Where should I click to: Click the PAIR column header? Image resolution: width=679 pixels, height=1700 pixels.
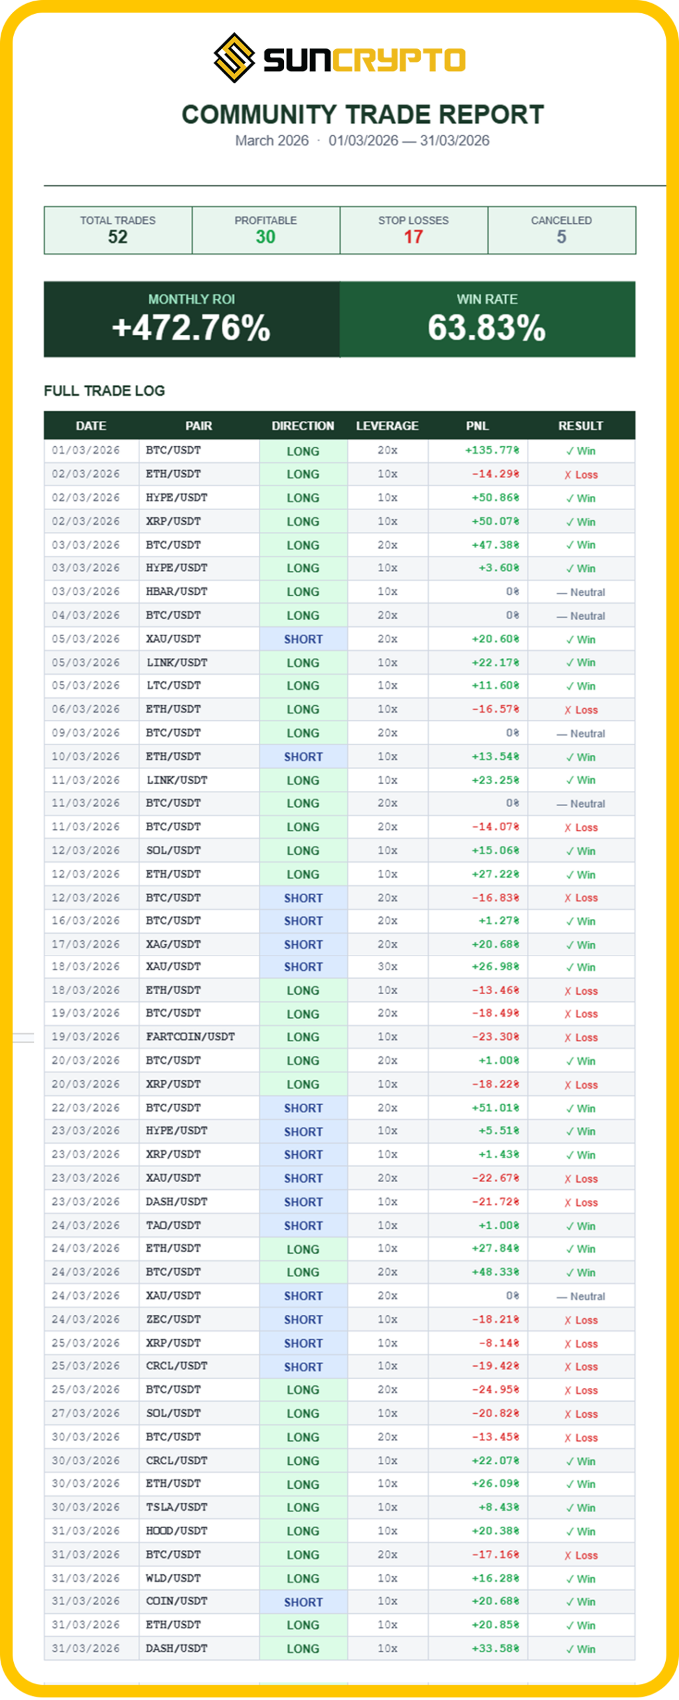point(198,426)
